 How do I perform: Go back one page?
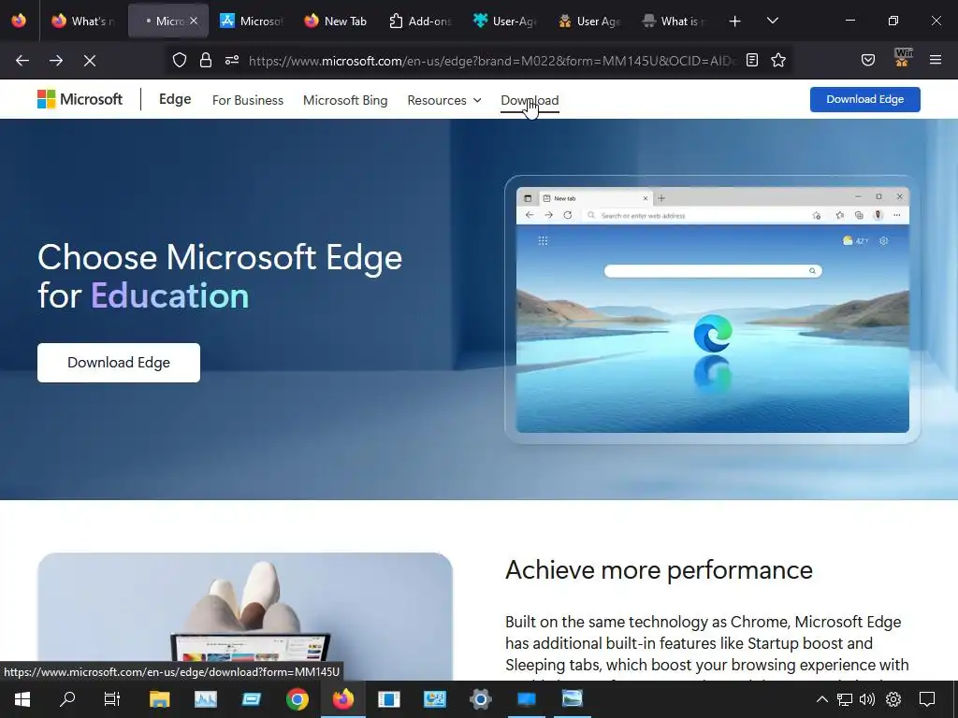(22, 61)
